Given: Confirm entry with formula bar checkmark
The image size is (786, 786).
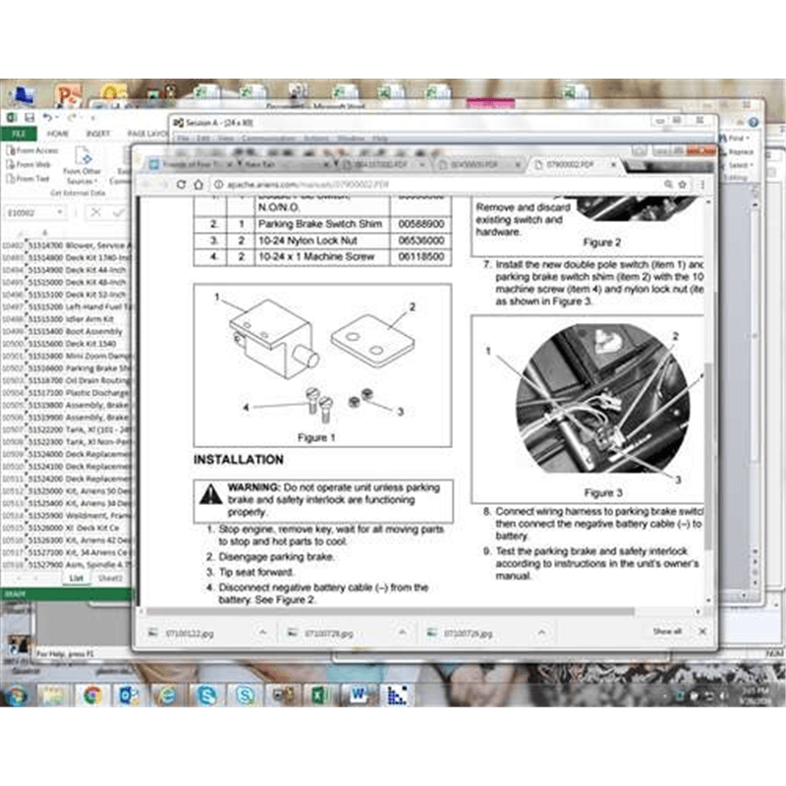Looking at the screenshot, I should point(119,212).
